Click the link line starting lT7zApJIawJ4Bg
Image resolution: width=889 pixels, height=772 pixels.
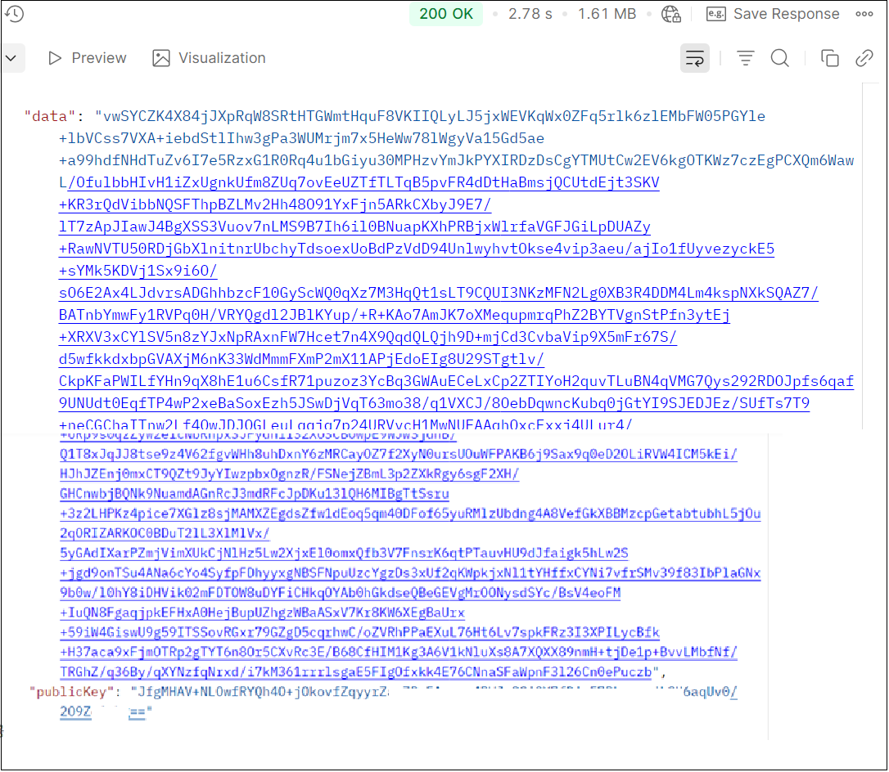click(355, 227)
